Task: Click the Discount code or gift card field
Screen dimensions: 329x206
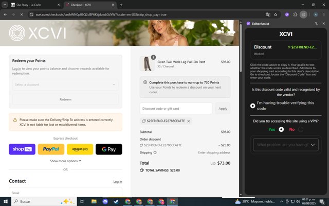Action: (176, 109)
